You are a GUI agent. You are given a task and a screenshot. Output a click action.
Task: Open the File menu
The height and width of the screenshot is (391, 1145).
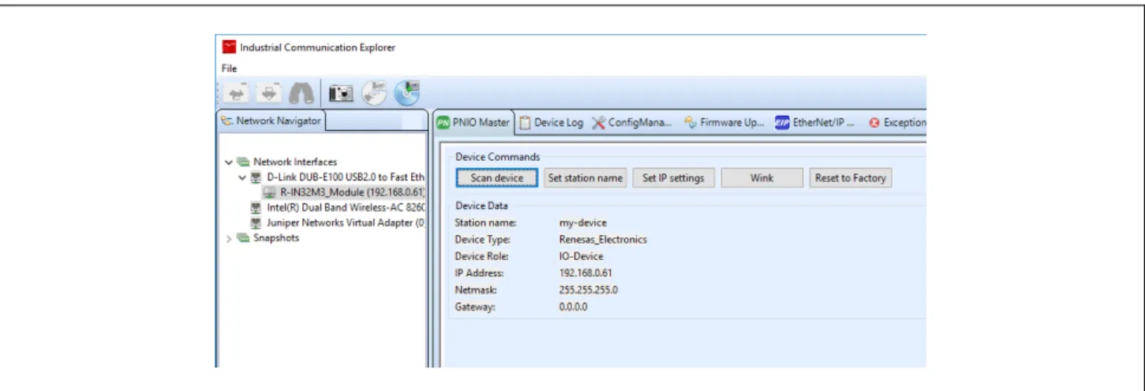tap(229, 69)
